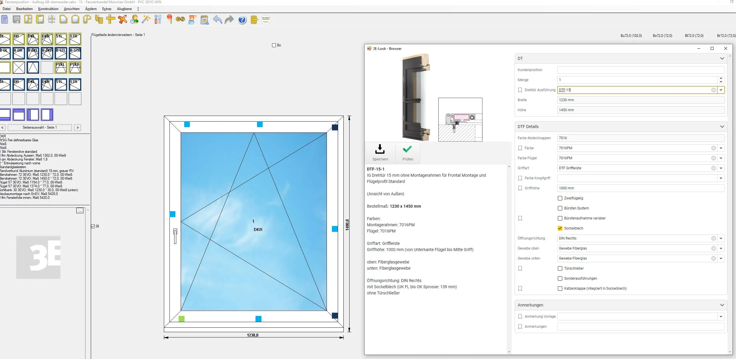Collapse the DTF Details section

coord(722,126)
